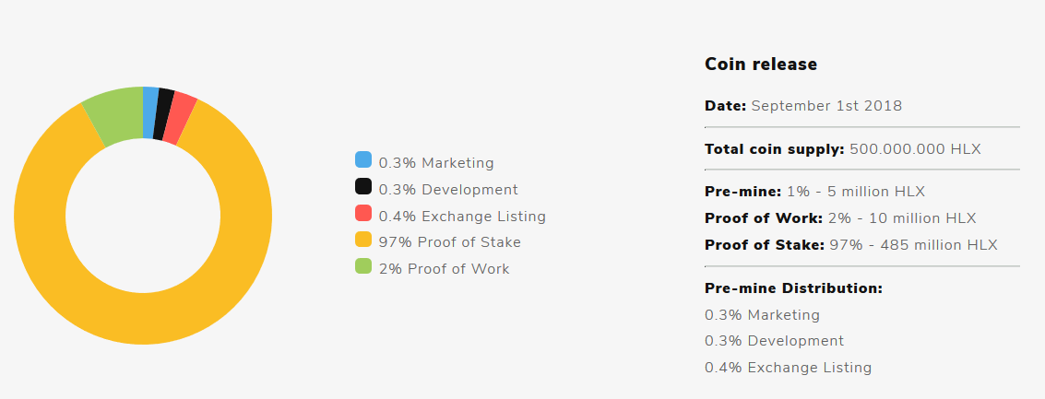Toggle the '0.4% Exchange Listing' legend label

462,217
